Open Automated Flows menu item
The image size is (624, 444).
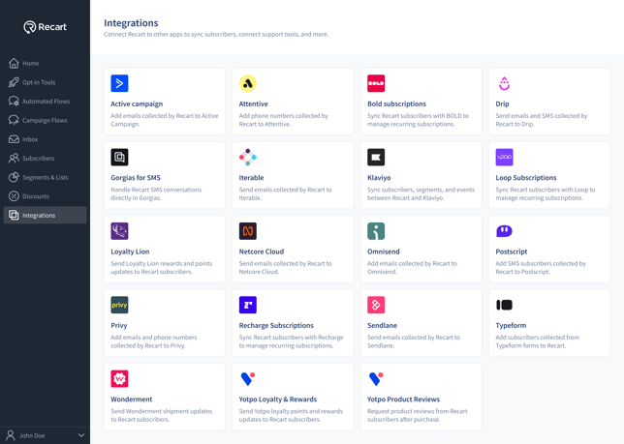[x=45, y=102]
